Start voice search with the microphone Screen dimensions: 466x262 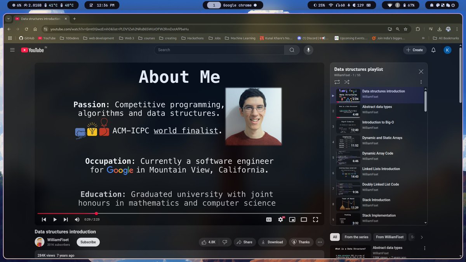coord(309,50)
